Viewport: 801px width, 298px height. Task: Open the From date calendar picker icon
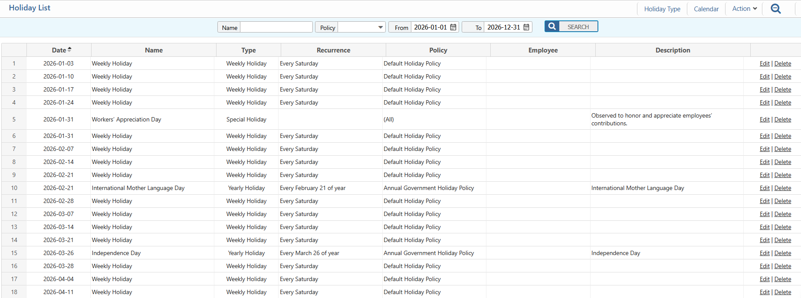tap(453, 27)
